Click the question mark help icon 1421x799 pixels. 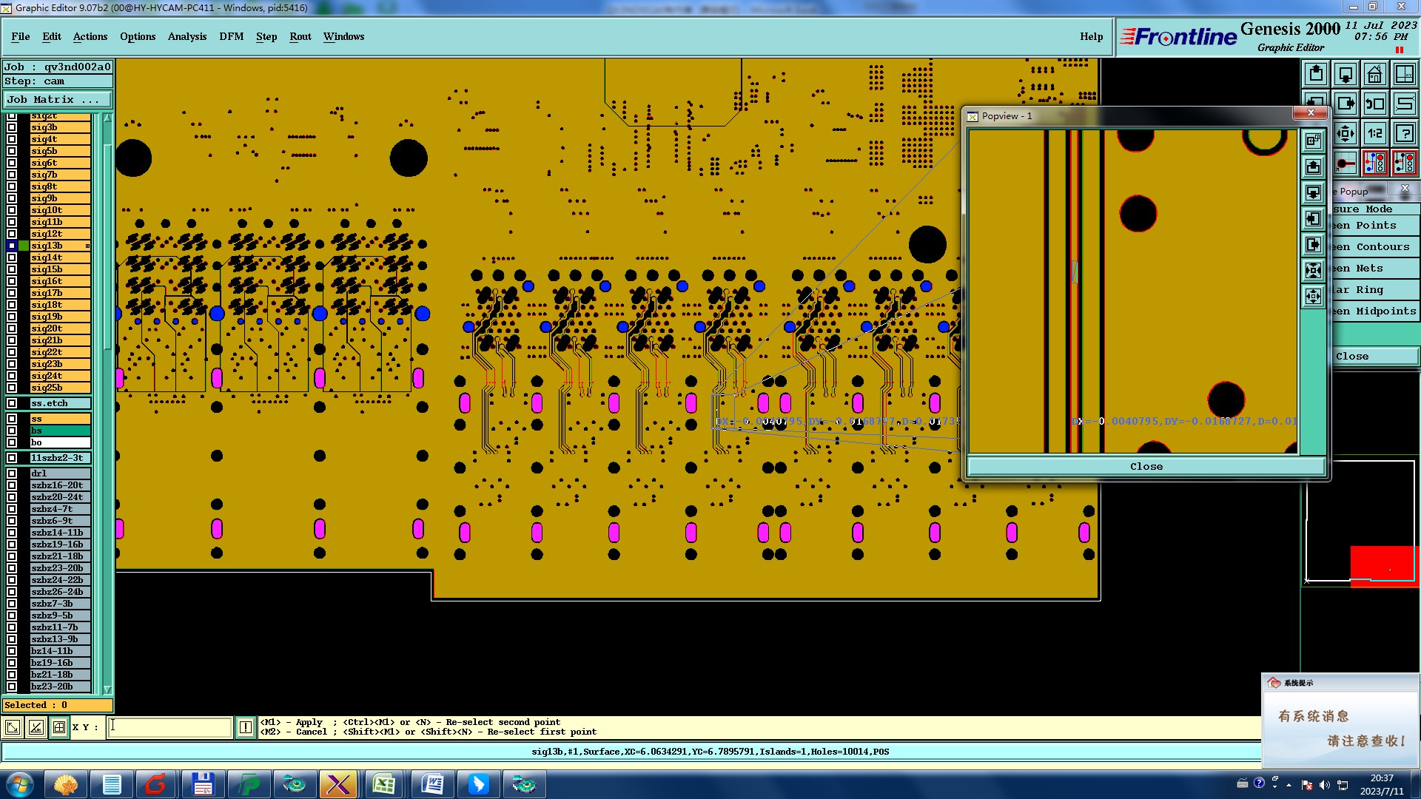(1404, 133)
